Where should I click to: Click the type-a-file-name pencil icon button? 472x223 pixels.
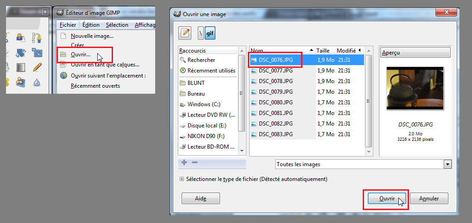pos(185,33)
